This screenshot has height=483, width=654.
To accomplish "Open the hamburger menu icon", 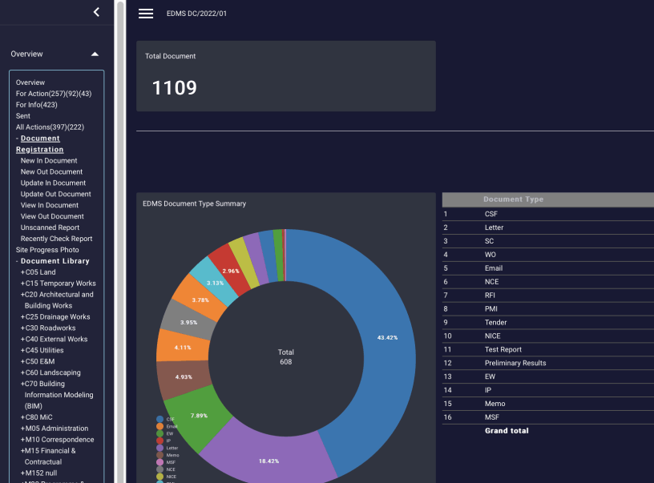I will pyautogui.click(x=146, y=14).
